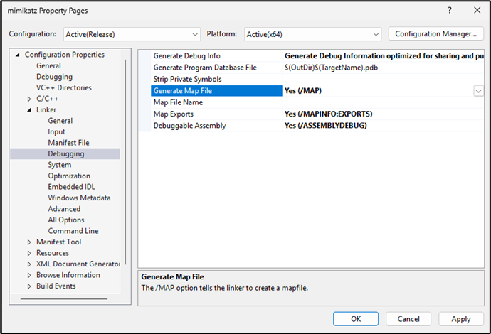
Task: Expand the Browse Information node arrow
Action: [29, 275]
